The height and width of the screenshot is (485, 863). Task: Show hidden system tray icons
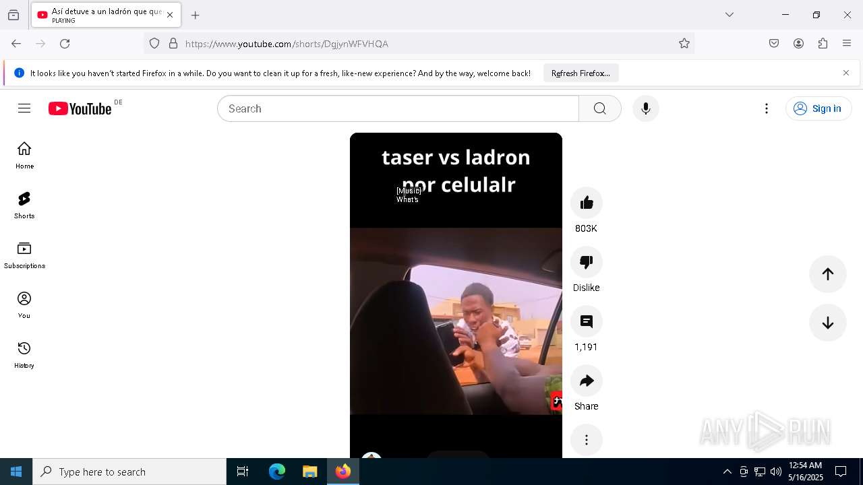point(727,472)
